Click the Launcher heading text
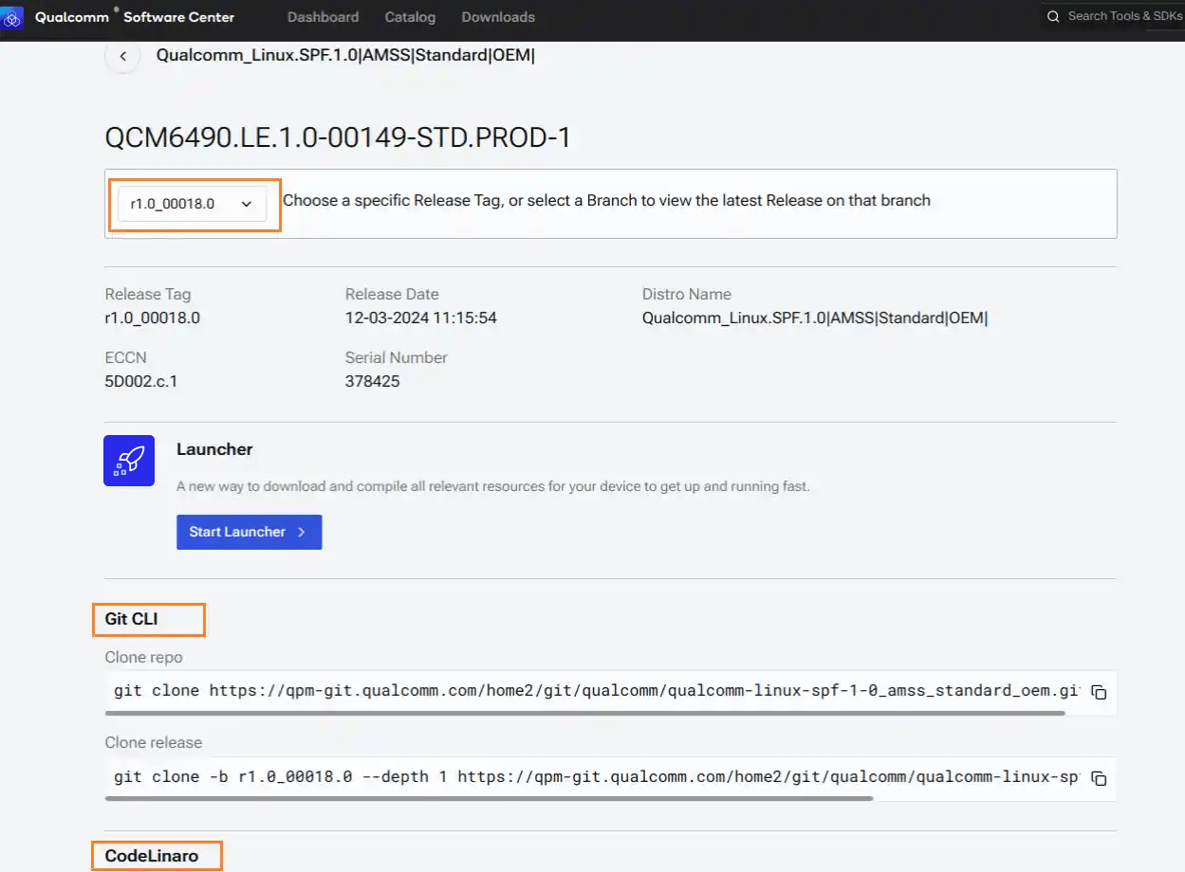This screenshot has height=872, width=1185. [214, 449]
